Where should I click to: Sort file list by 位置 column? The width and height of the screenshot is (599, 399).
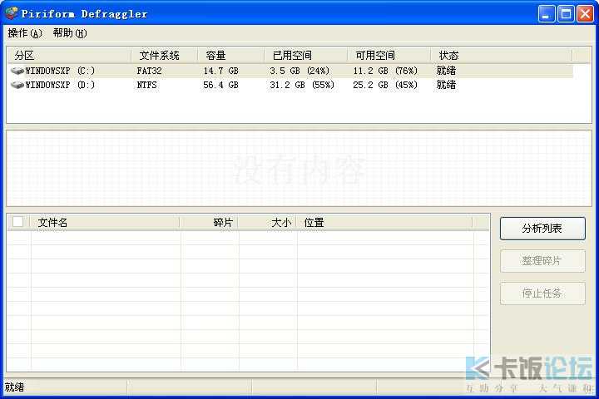(384, 223)
